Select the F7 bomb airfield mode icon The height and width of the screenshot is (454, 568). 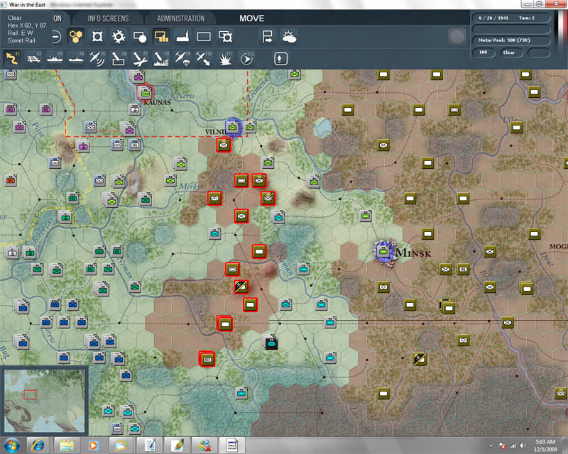(140, 58)
